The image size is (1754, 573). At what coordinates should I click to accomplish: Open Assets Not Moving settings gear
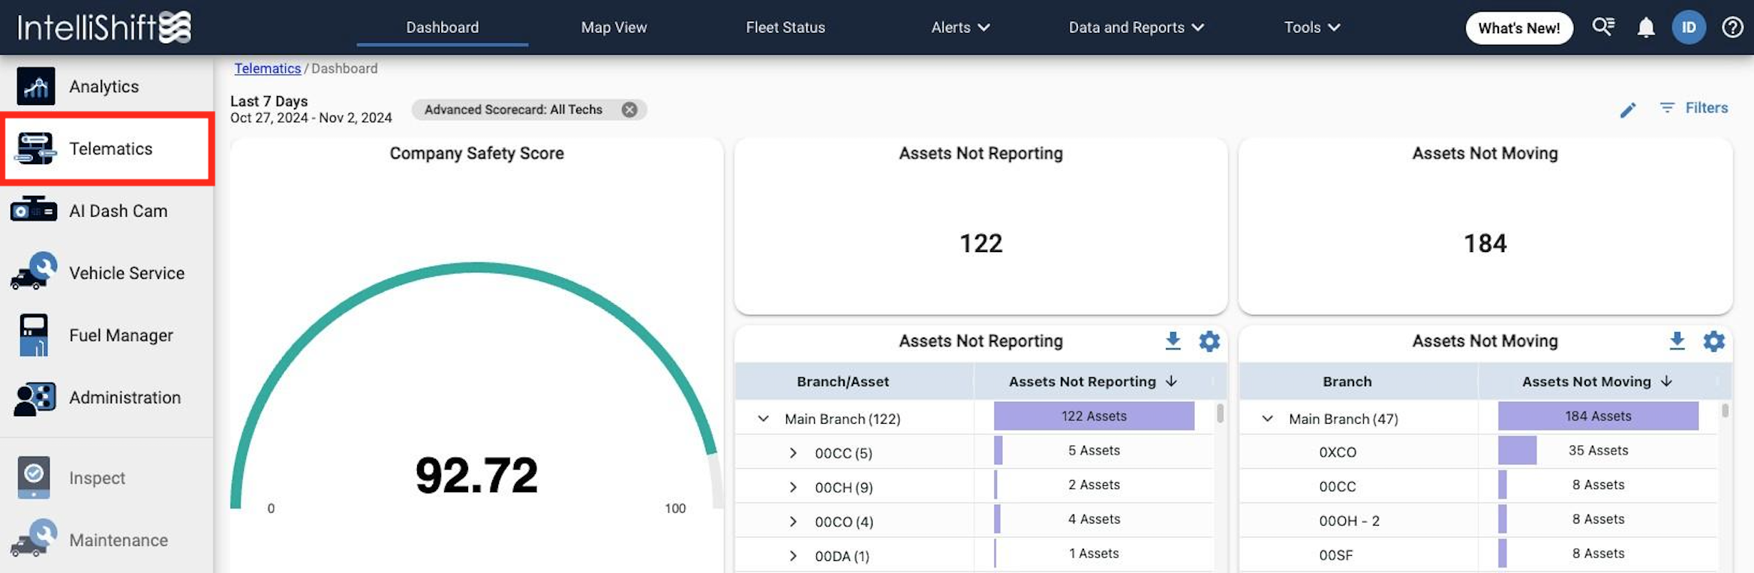pyautogui.click(x=1713, y=341)
